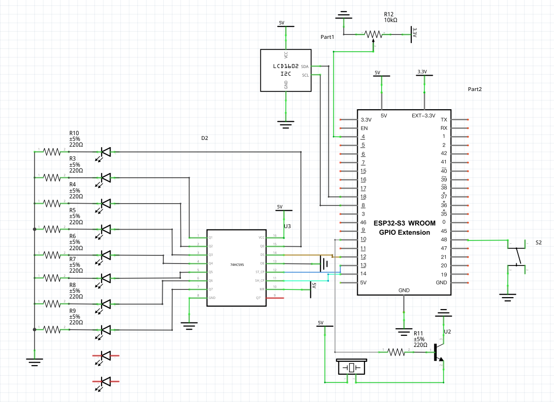
Task: Select the resistor symbol labeled R9
Action: [x=52, y=330]
